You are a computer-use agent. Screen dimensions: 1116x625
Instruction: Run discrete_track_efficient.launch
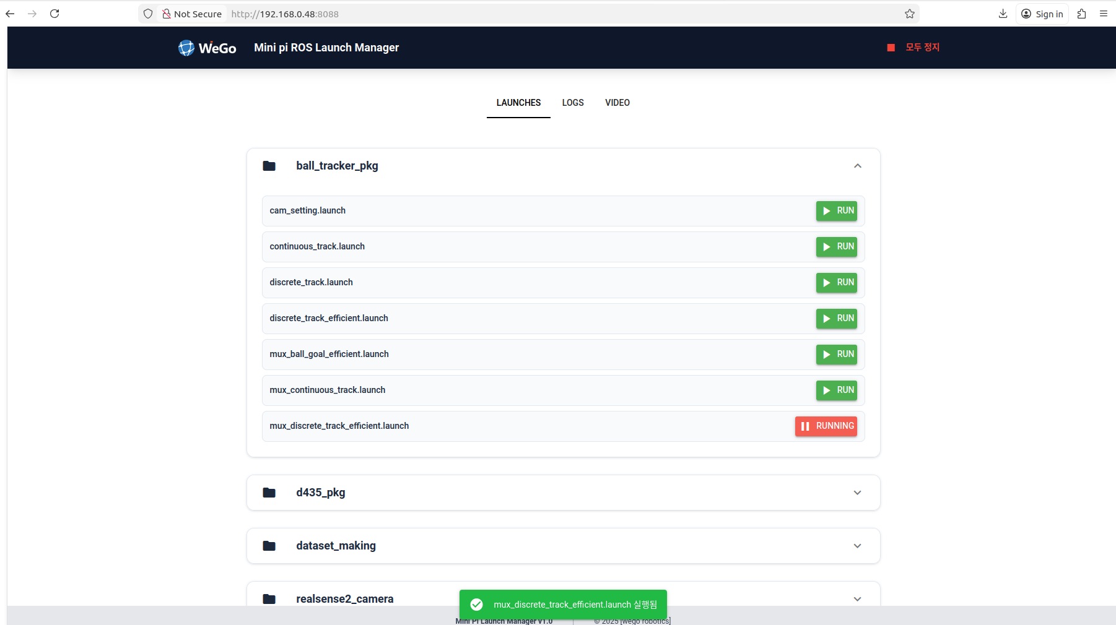tap(836, 319)
